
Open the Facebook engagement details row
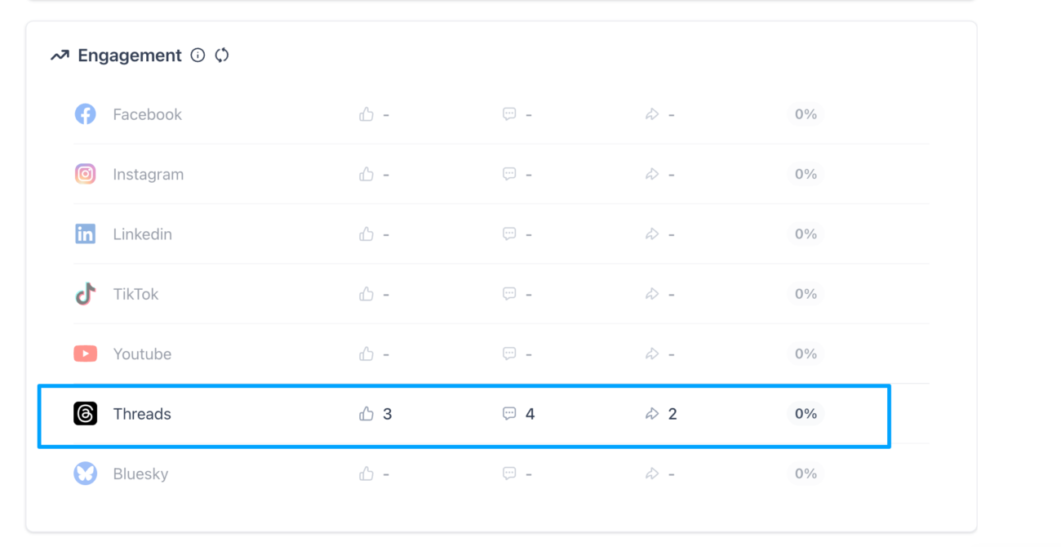tap(500, 113)
